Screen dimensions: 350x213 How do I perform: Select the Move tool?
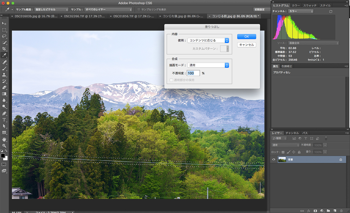(4, 23)
